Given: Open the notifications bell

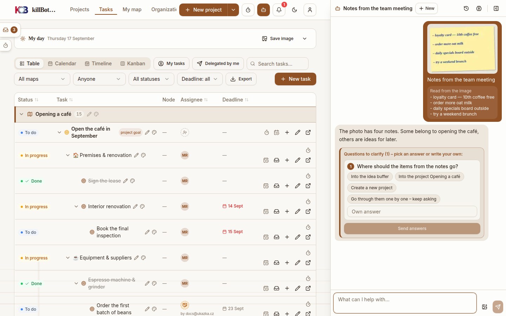Looking at the screenshot, I should 279,10.
